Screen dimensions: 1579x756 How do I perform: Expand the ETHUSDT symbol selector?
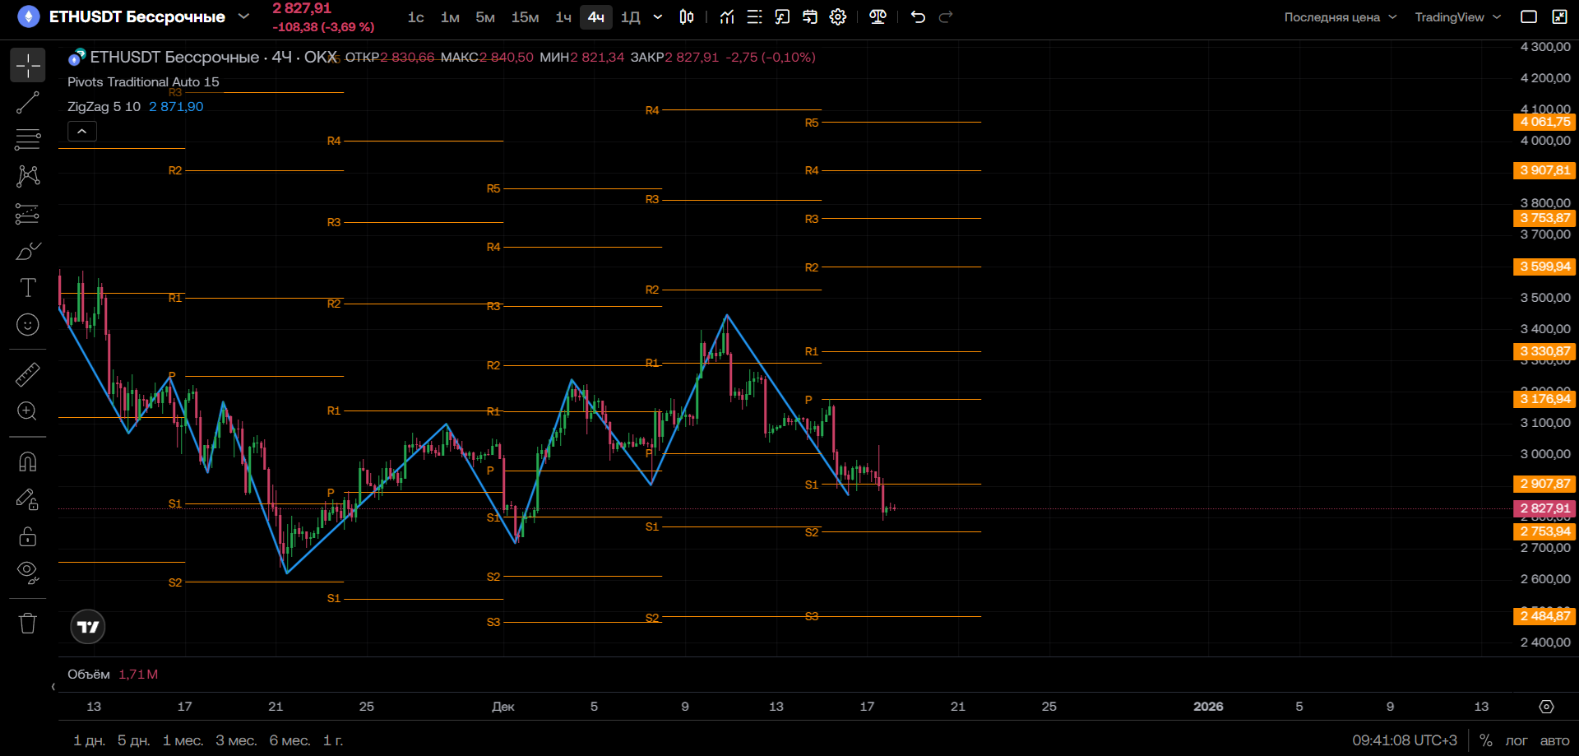(x=243, y=16)
